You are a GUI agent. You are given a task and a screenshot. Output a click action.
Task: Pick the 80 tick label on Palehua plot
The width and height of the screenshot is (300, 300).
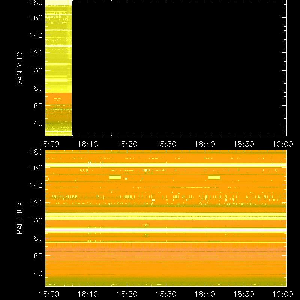(38, 238)
